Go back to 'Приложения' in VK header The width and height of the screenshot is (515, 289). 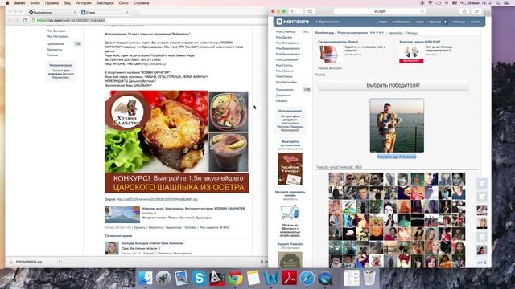click(328, 22)
